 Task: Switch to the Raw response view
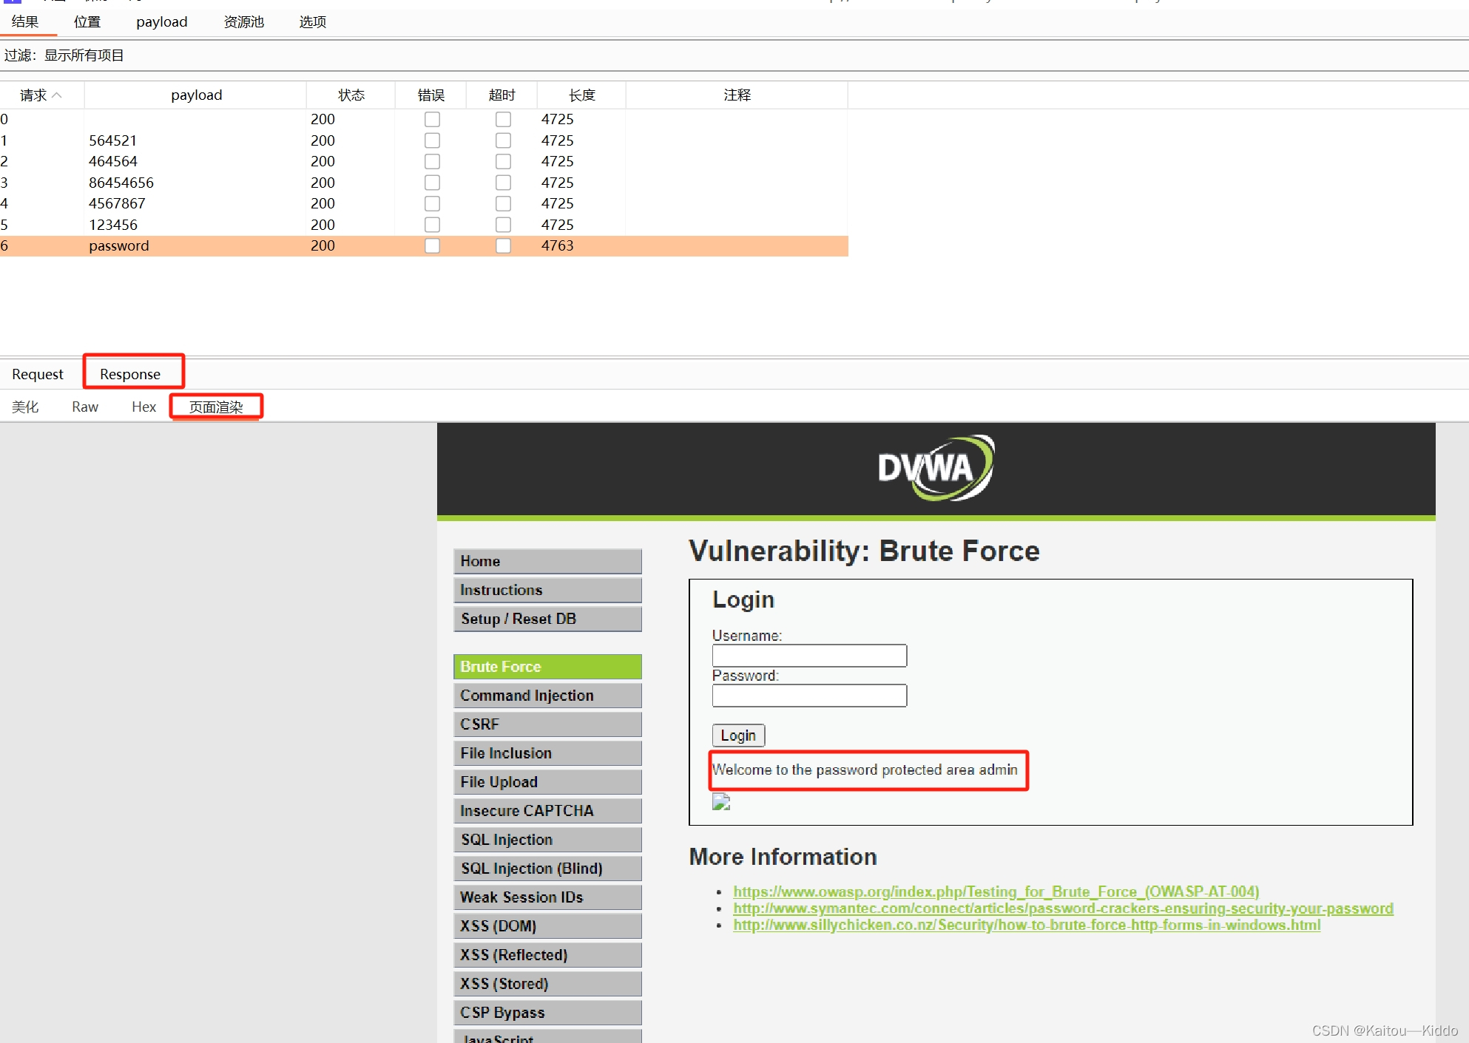(85, 407)
